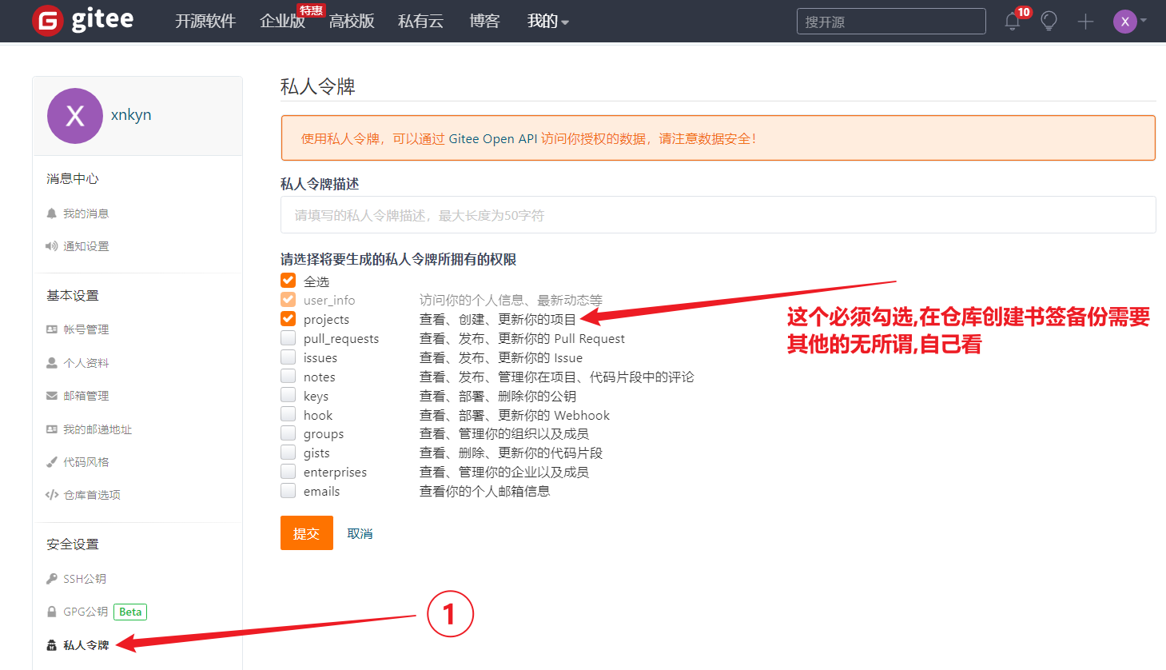Screen dimensions: 1166x670
Task: Focus the 私人令牌描述 description input field
Action: (x=718, y=215)
